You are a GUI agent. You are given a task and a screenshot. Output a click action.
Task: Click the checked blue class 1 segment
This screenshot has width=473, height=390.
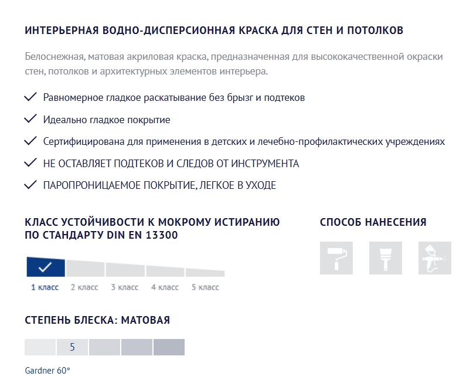(46, 267)
